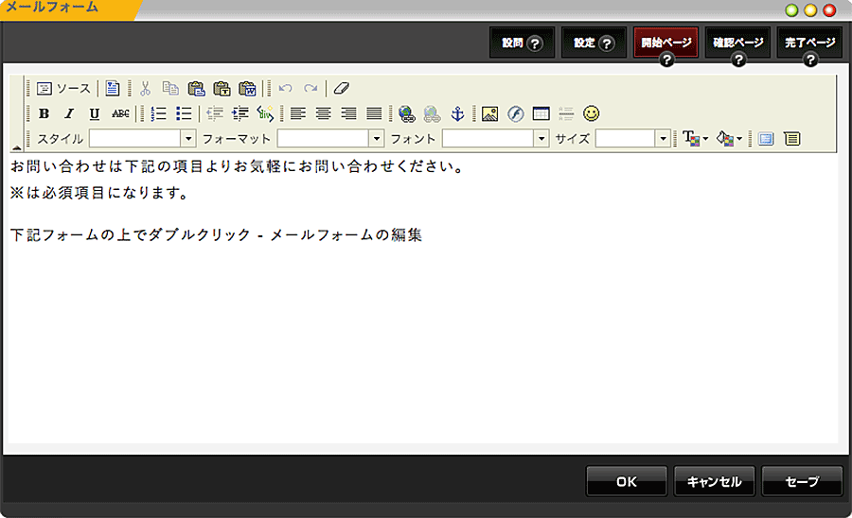Center align the text
Viewport: 852px width, 518px height.
(x=324, y=113)
